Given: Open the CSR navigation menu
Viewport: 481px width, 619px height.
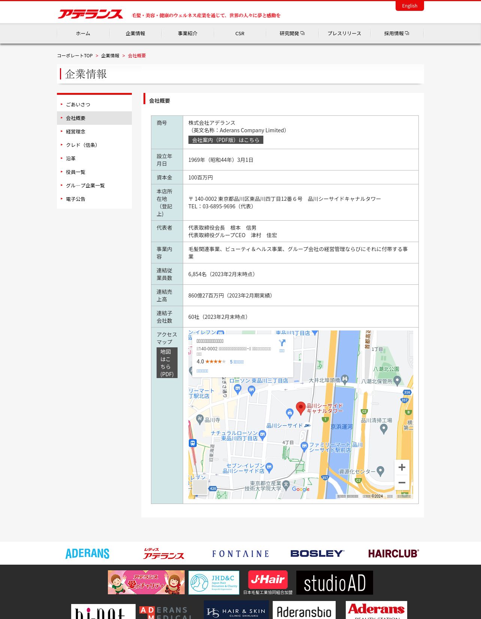Looking at the screenshot, I should tap(240, 33).
